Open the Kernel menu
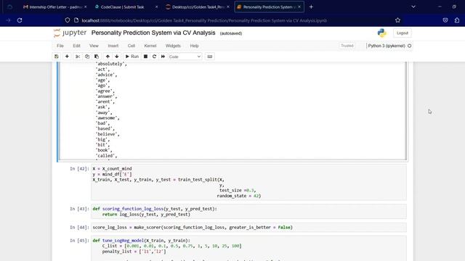The image size is (465, 261). pos(150,46)
